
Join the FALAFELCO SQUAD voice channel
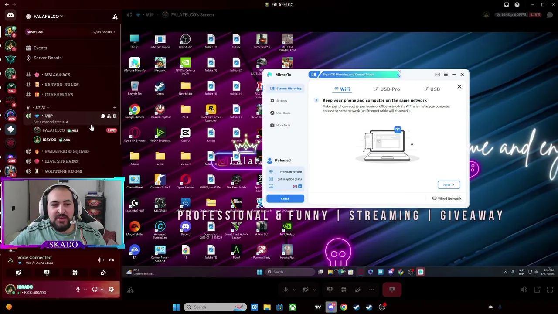[x=66, y=151]
